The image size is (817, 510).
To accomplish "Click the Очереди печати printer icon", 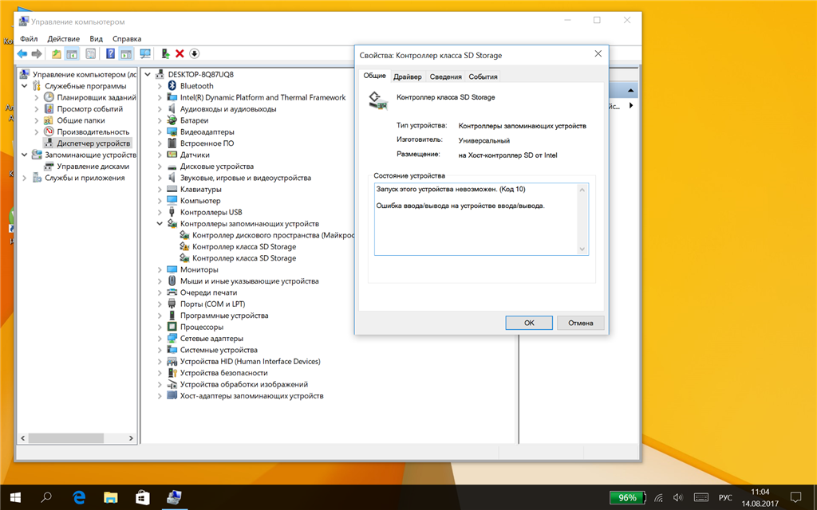I will 172,292.
